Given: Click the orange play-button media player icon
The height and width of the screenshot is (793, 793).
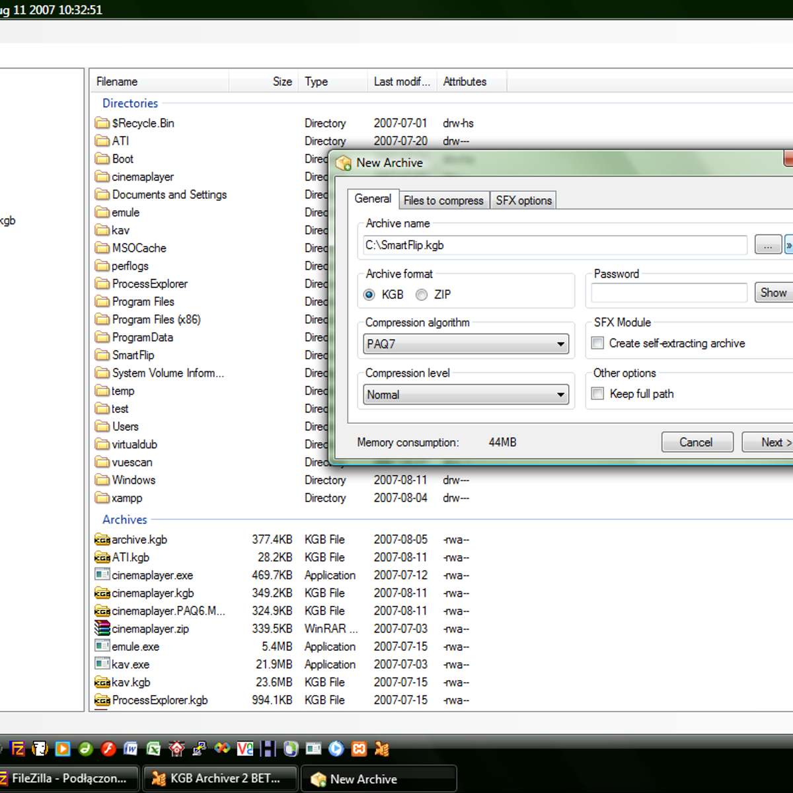Looking at the screenshot, I should coord(63,749).
